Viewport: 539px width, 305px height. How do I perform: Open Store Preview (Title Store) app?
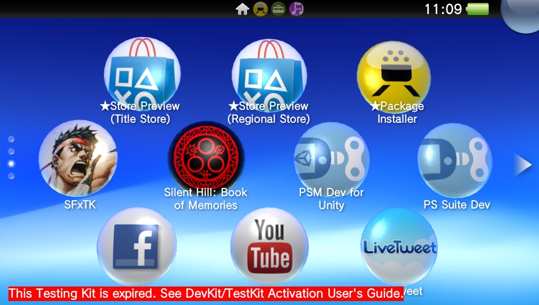point(142,75)
